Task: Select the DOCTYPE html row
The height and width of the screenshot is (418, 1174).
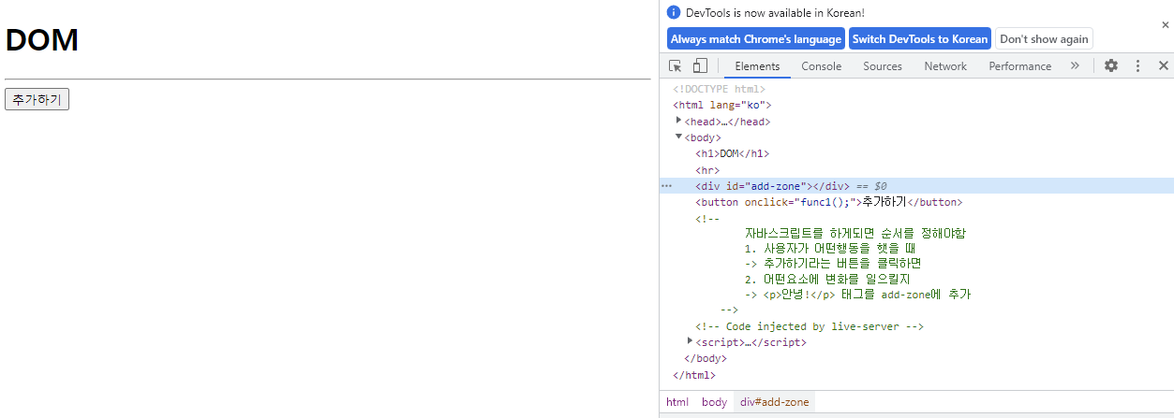Action: (x=719, y=89)
